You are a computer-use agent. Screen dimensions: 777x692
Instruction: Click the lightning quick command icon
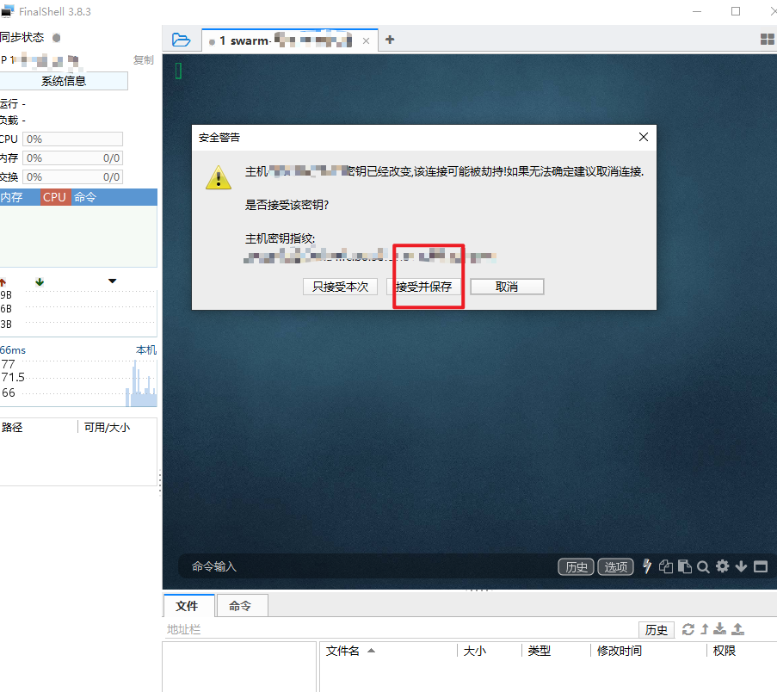[x=647, y=566]
